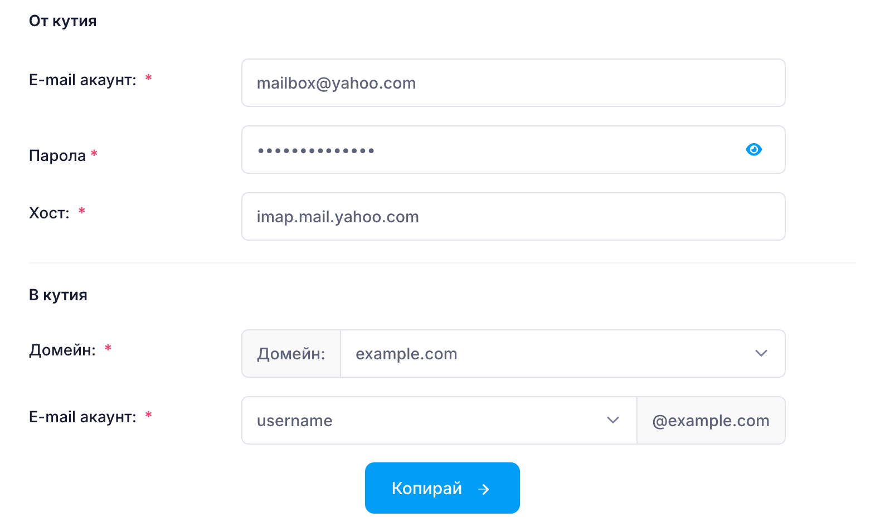885x527 pixels.
Task: Click the arrow icon inside Копирай button
Action: tap(484, 489)
